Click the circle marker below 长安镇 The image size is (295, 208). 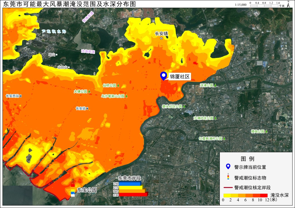(161, 38)
